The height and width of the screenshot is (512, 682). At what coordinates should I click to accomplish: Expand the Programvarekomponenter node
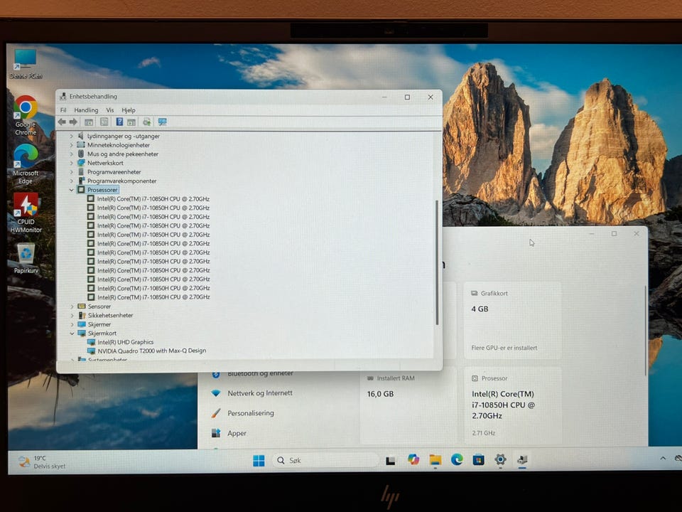[72, 181]
